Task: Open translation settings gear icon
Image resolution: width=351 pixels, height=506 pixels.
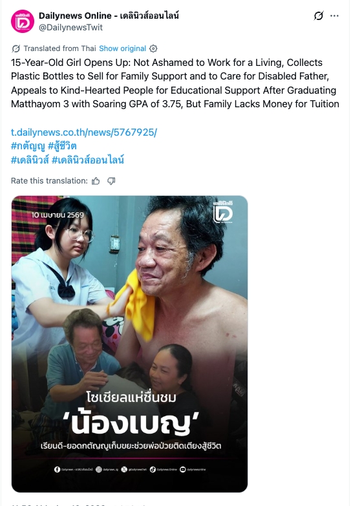Action: [x=153, y=48]
